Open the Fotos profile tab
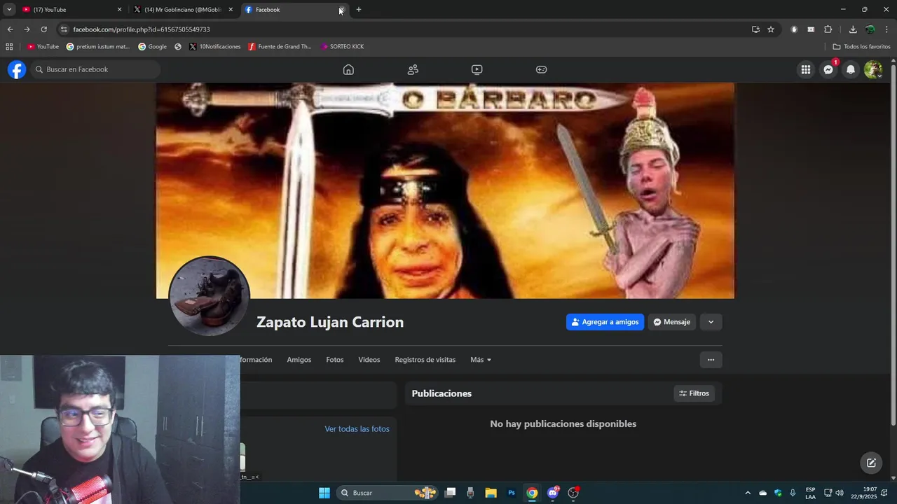Screen dimensions: 897x504 (x=335, y=360)
